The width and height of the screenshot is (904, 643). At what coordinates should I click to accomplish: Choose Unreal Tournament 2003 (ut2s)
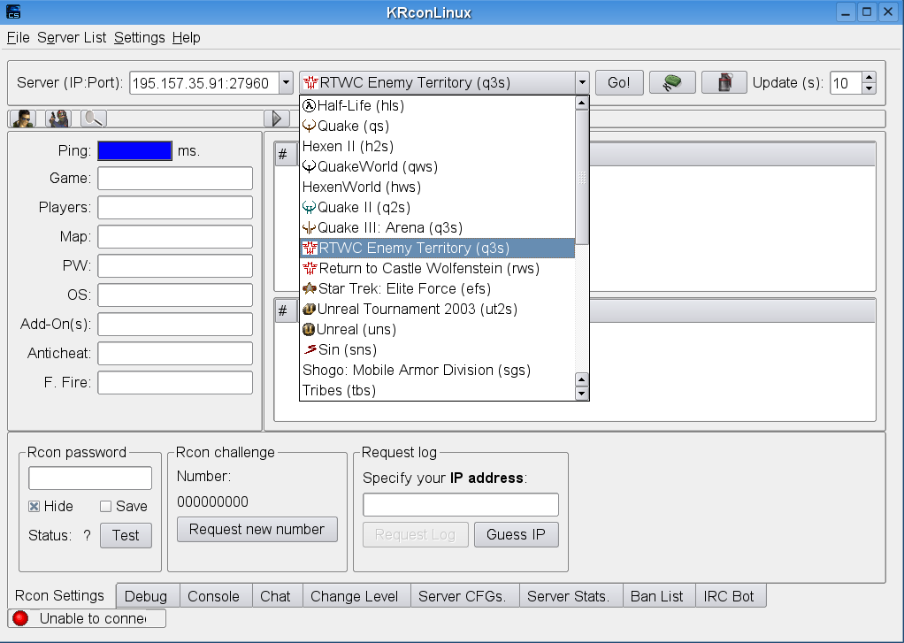click(437, 309)
